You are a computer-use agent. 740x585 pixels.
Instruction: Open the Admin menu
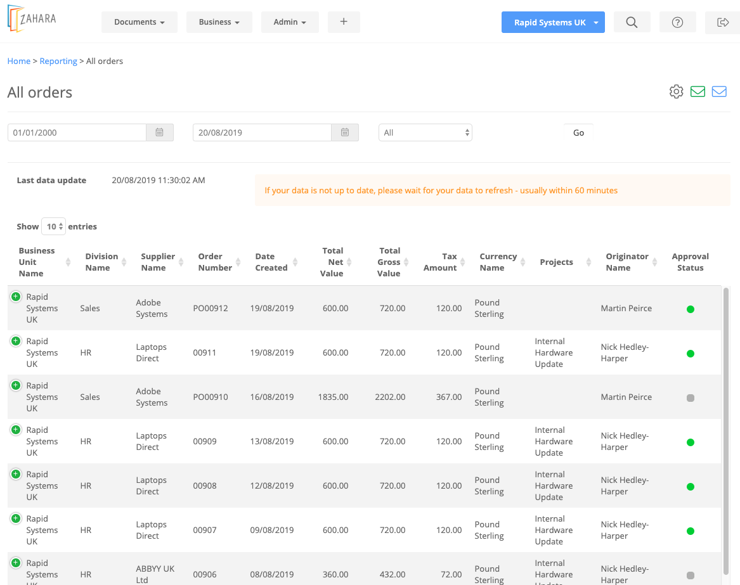tap(290, 22)
